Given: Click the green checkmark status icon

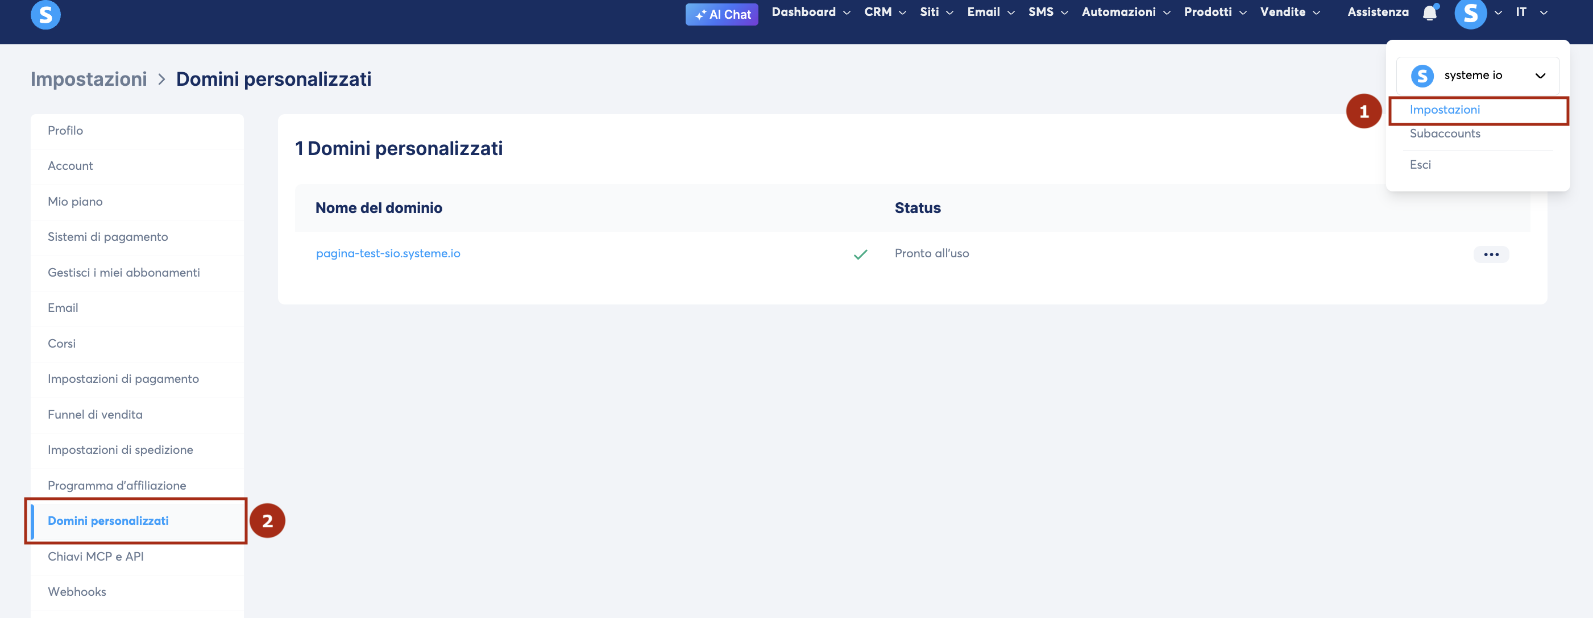Looking at the screenshot, I should [860, 254].
